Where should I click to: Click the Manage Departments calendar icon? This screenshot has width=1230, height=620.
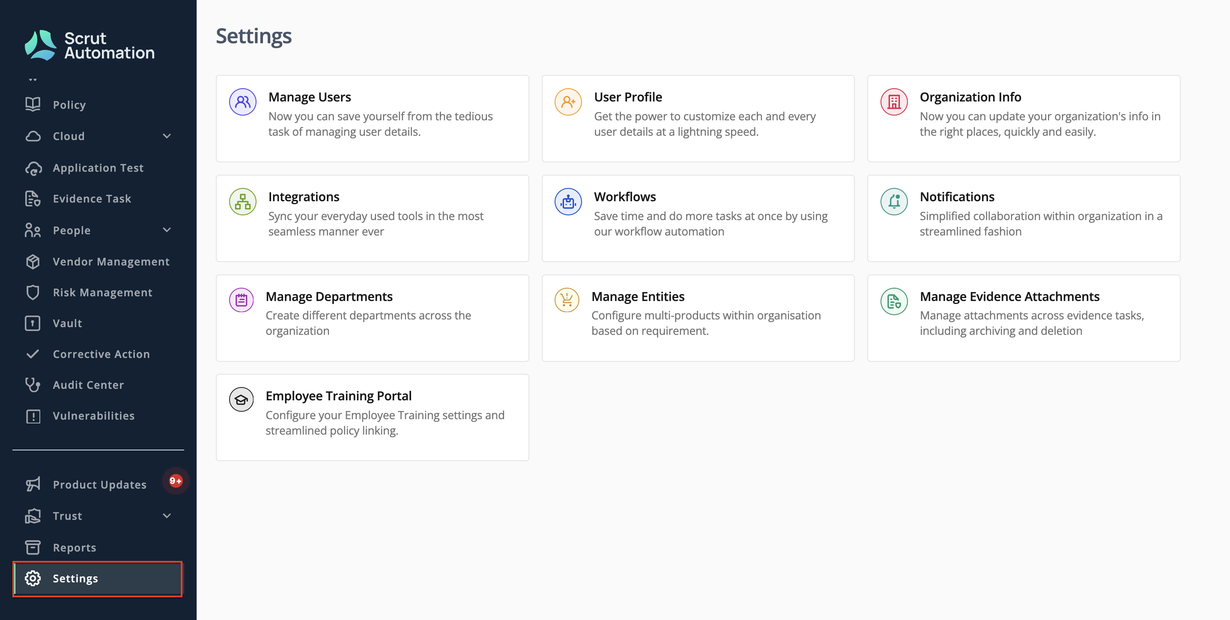(242, 300)
